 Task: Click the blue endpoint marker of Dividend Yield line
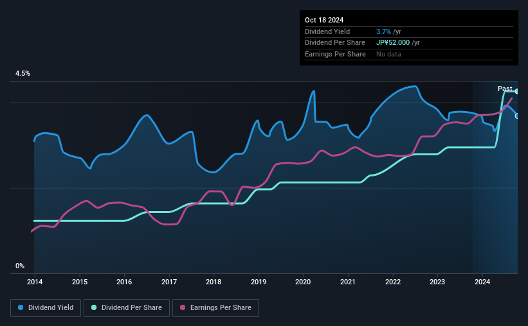[x=517, y=116]
